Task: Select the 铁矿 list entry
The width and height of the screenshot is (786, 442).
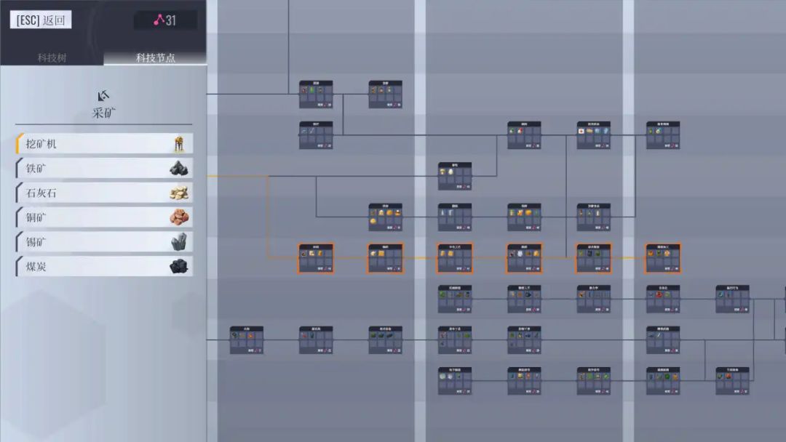Action: (104, 168)
